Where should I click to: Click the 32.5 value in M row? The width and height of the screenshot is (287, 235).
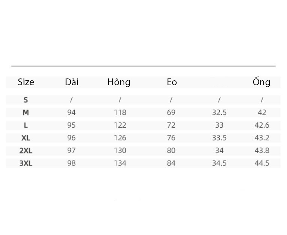point(219,113)
